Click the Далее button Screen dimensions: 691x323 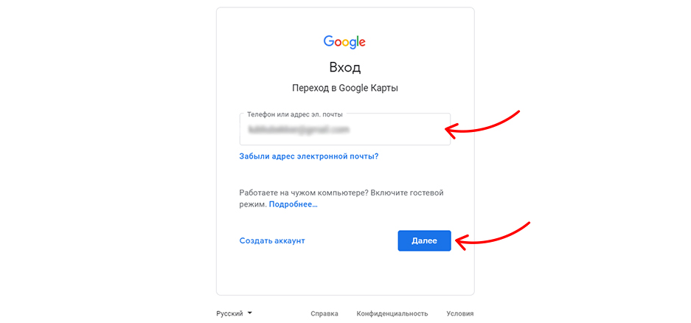[x=424, y=240]
